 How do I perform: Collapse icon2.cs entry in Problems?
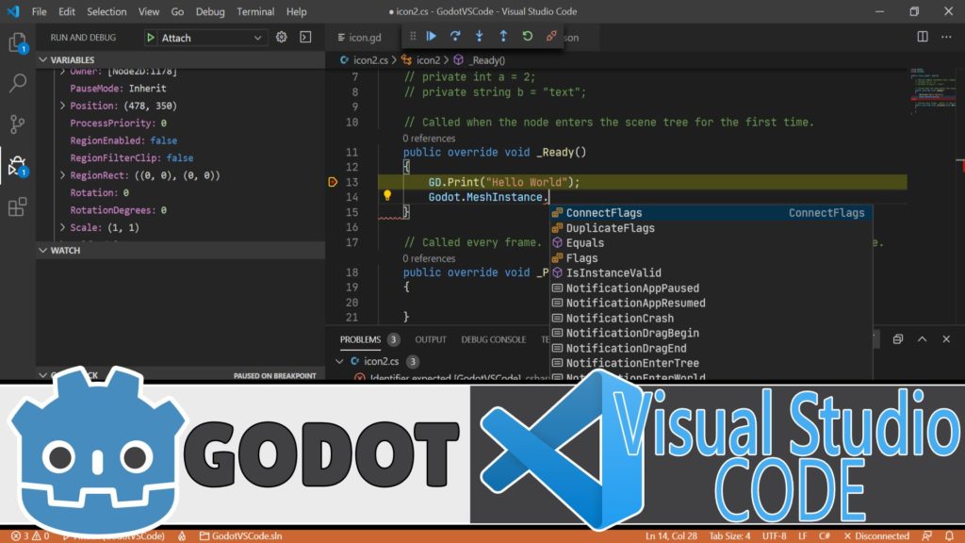click(339, 361)
